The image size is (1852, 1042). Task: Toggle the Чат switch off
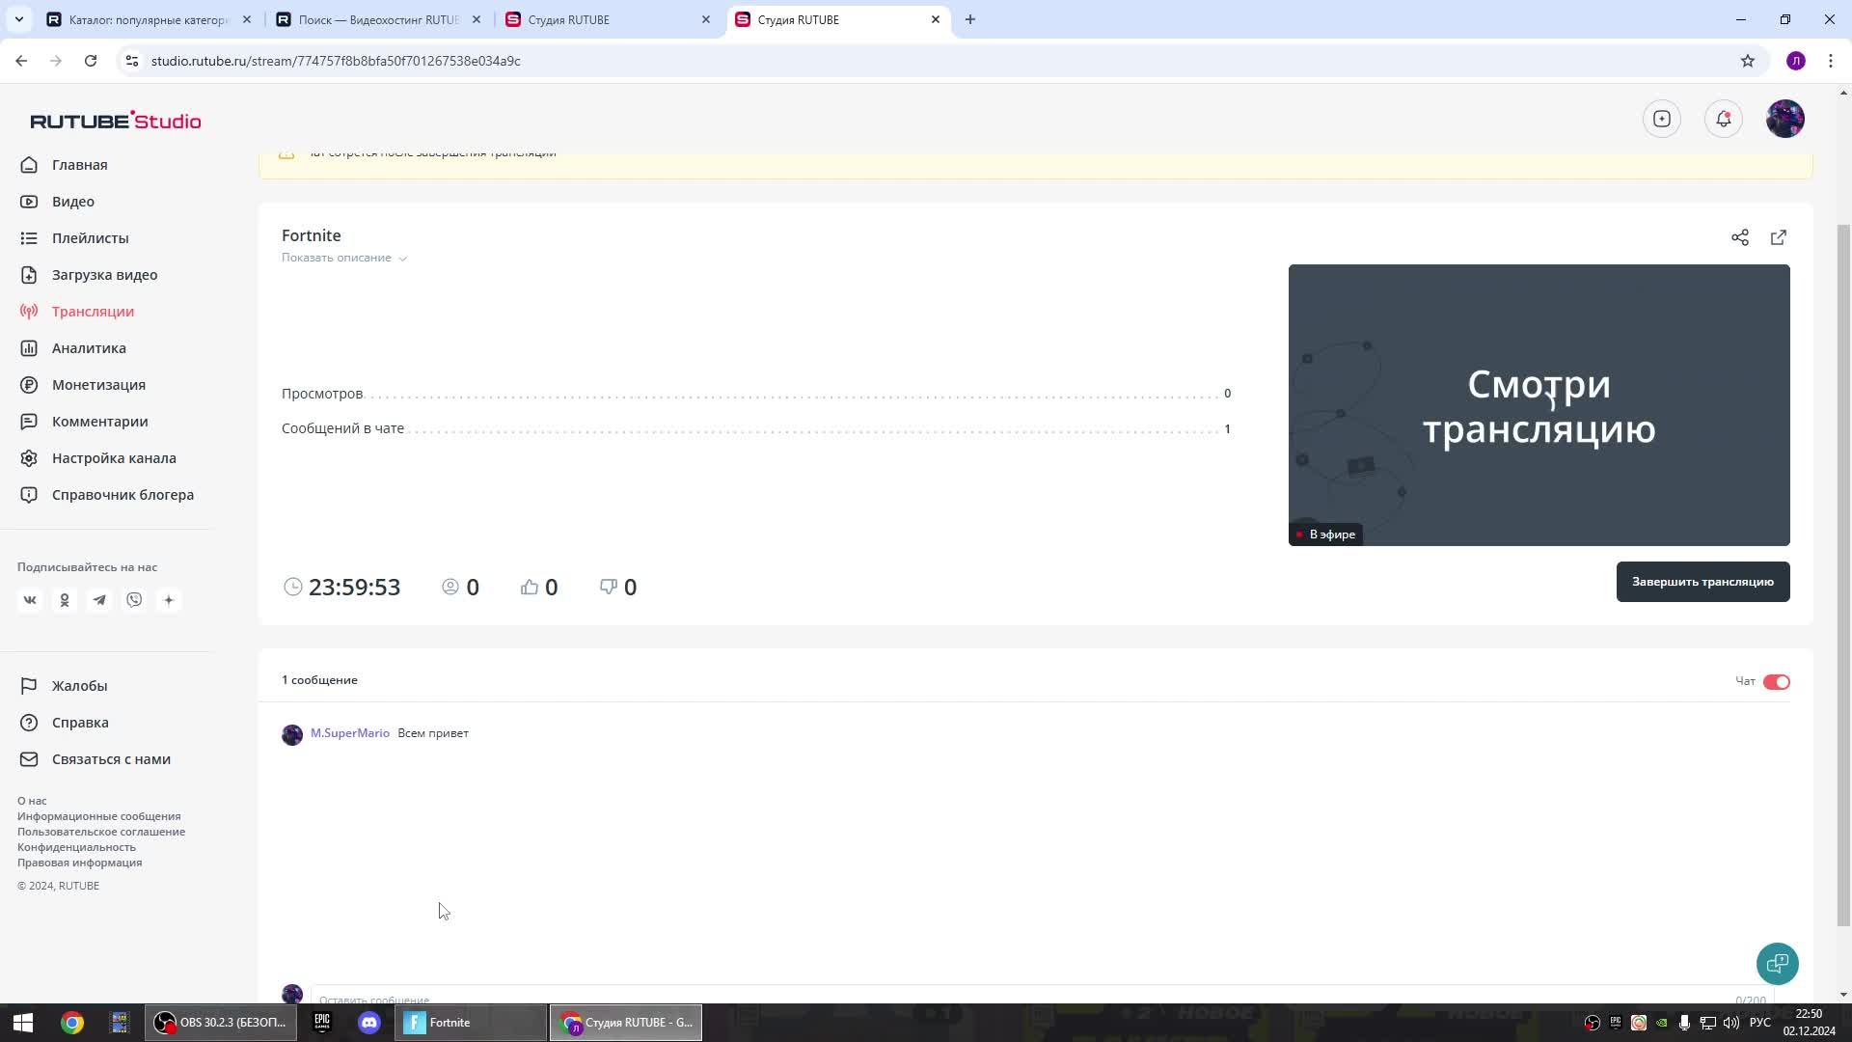1775,682
